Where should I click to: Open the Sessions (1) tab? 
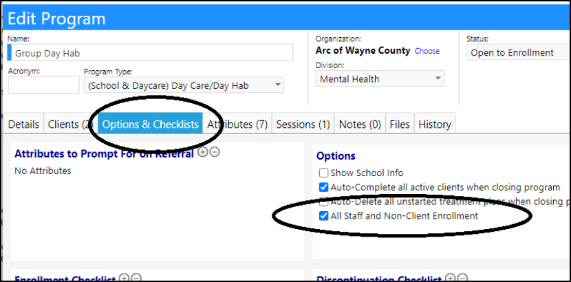[x=303, y=124]
